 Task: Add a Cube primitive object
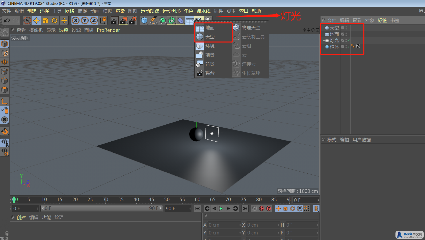(144, 20)
